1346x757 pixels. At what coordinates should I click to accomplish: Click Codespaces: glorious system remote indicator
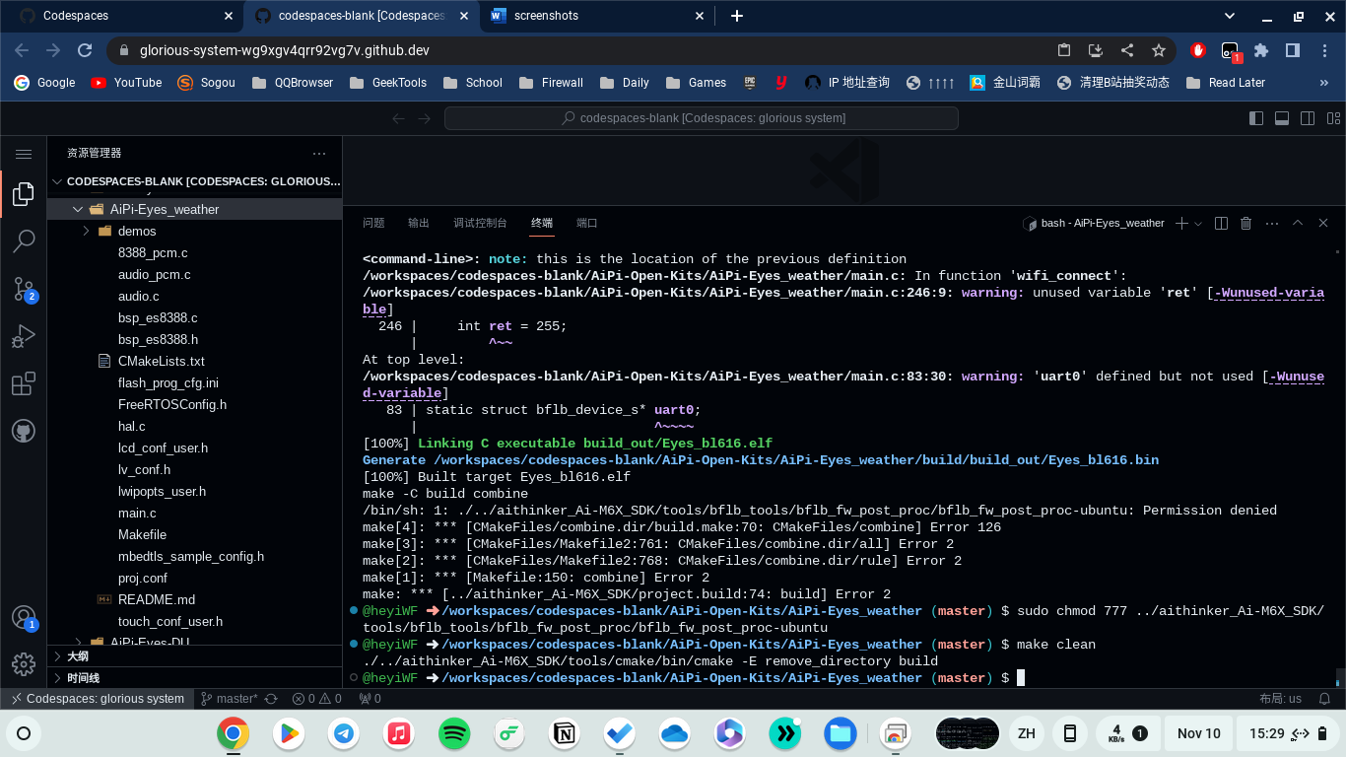click(x=97, y=699)
